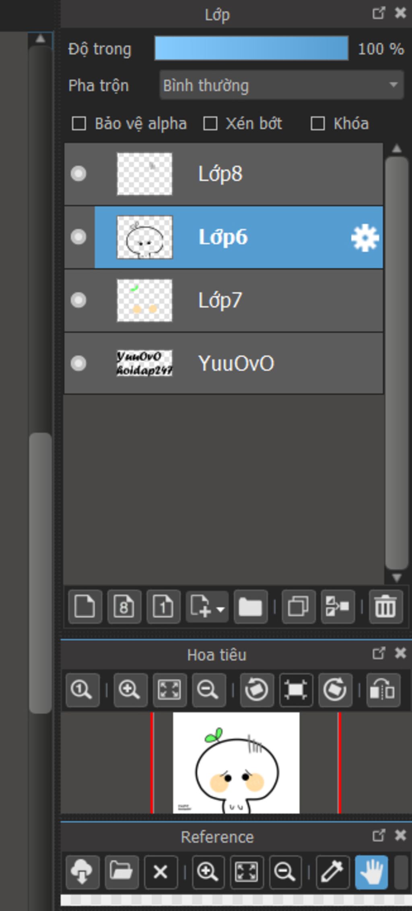Viewport: 412px width, 911px height.
Task: Check the Xén bớt option
Action: point(210,124)
